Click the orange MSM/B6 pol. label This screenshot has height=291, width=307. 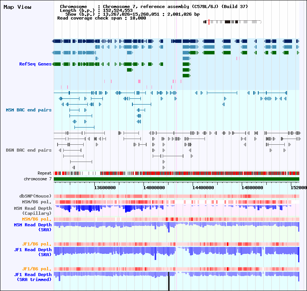pos(36,219)
